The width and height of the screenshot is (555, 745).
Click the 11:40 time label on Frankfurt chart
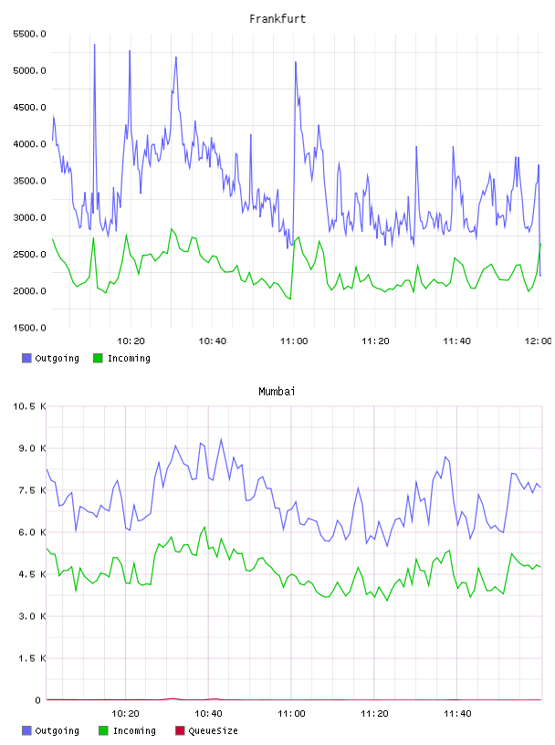pyautogui.click(x=456, y=341)
